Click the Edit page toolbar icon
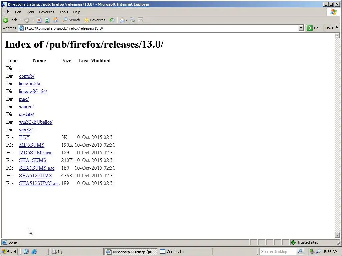This screenshot has width=342, height=256. tap(141, 20)
